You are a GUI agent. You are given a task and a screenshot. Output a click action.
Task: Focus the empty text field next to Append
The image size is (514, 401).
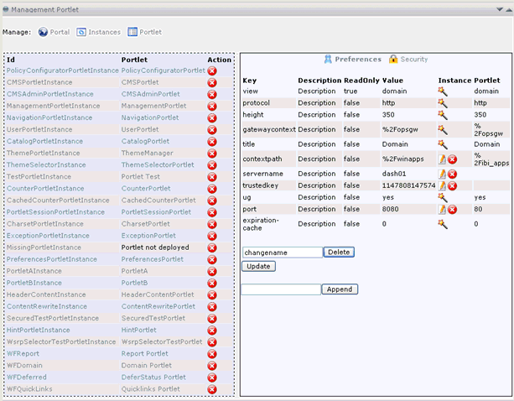[x=280, y=289]
